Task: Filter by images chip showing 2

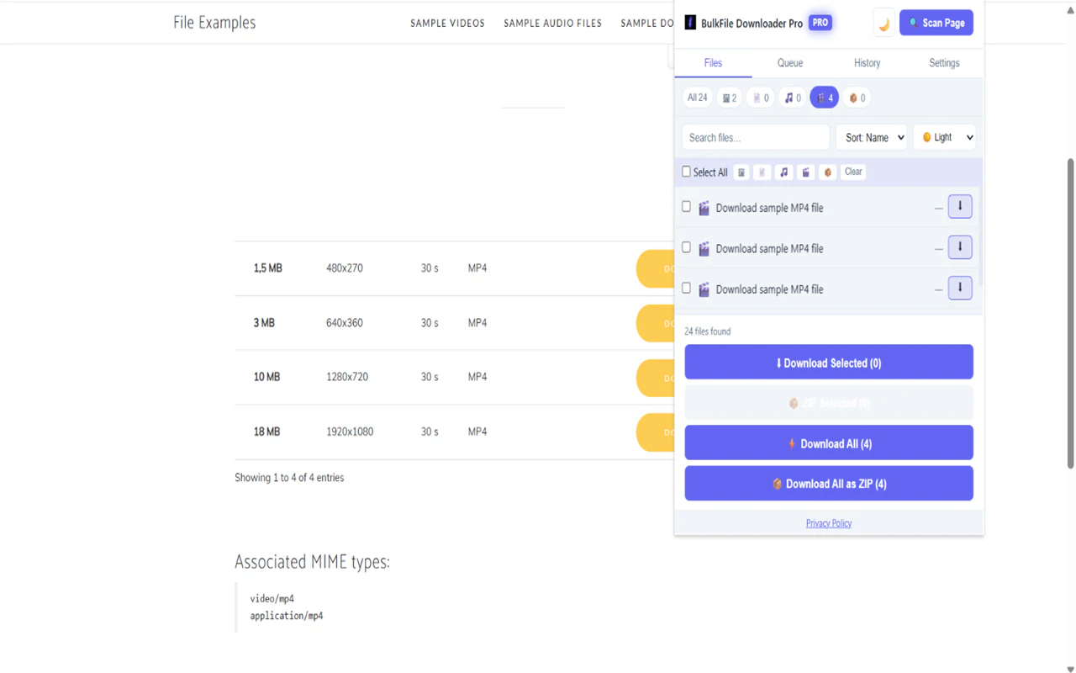Action: pos(730,98)
